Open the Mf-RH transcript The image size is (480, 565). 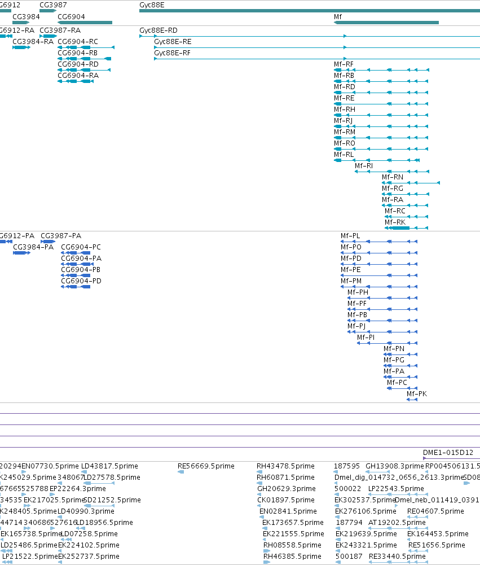[x=381, y=115]
